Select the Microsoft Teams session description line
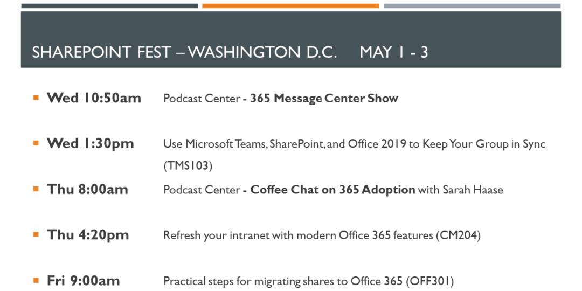This screenshot has height=291, width=582. coord(354,144)
